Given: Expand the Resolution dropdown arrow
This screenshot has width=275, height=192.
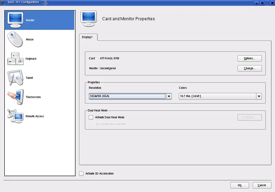Looking at the screenshot, I should tap(168, 96).
